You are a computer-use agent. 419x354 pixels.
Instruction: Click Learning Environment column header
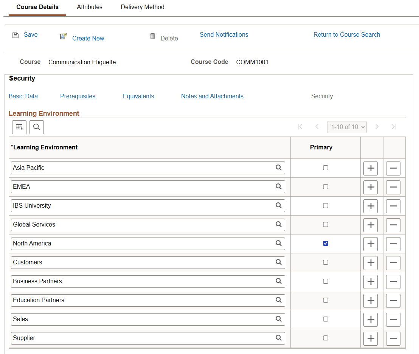(x=44, y=147)
